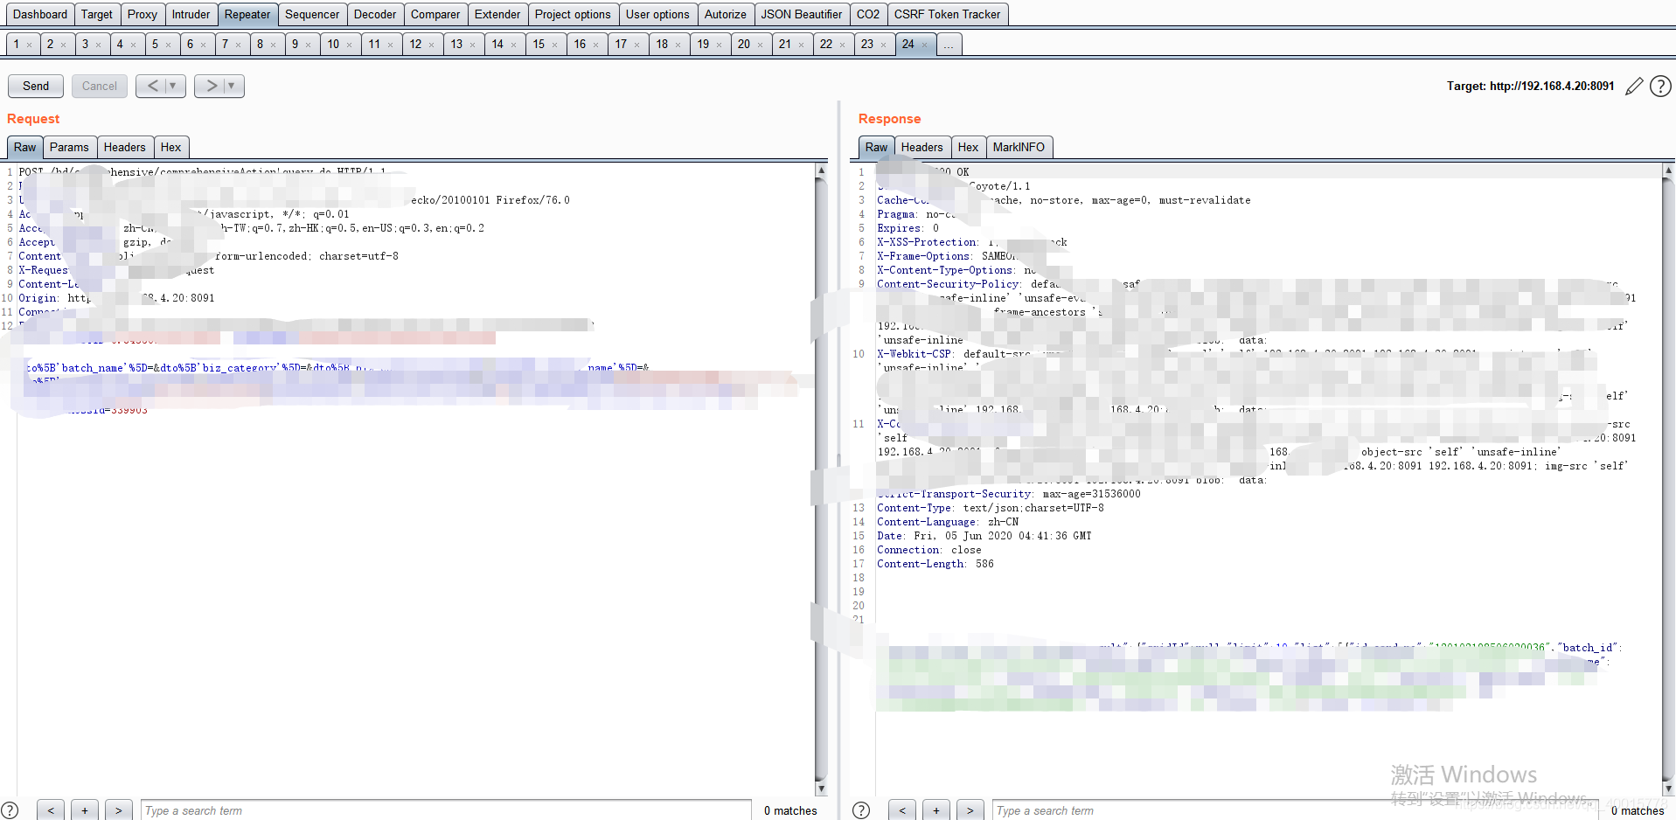1676x820 pixels.
Task: Go back to previous request in history
Action: pyautogui.click(x=153, y=86)
